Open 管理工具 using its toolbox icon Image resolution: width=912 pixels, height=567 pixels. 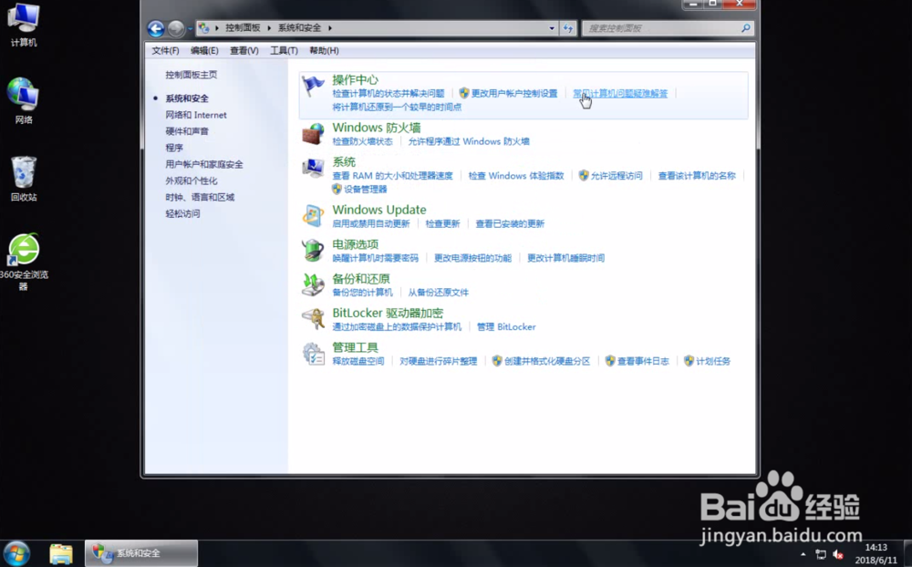pyautogui.click(x=314, y=353)
